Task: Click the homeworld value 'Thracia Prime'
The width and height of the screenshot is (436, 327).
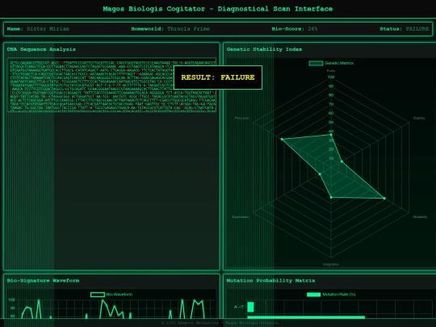Action: [x=188, y=28]
